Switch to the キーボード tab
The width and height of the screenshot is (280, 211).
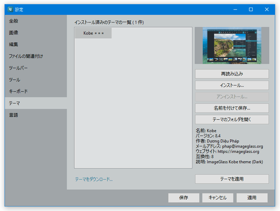coord(36,91)
